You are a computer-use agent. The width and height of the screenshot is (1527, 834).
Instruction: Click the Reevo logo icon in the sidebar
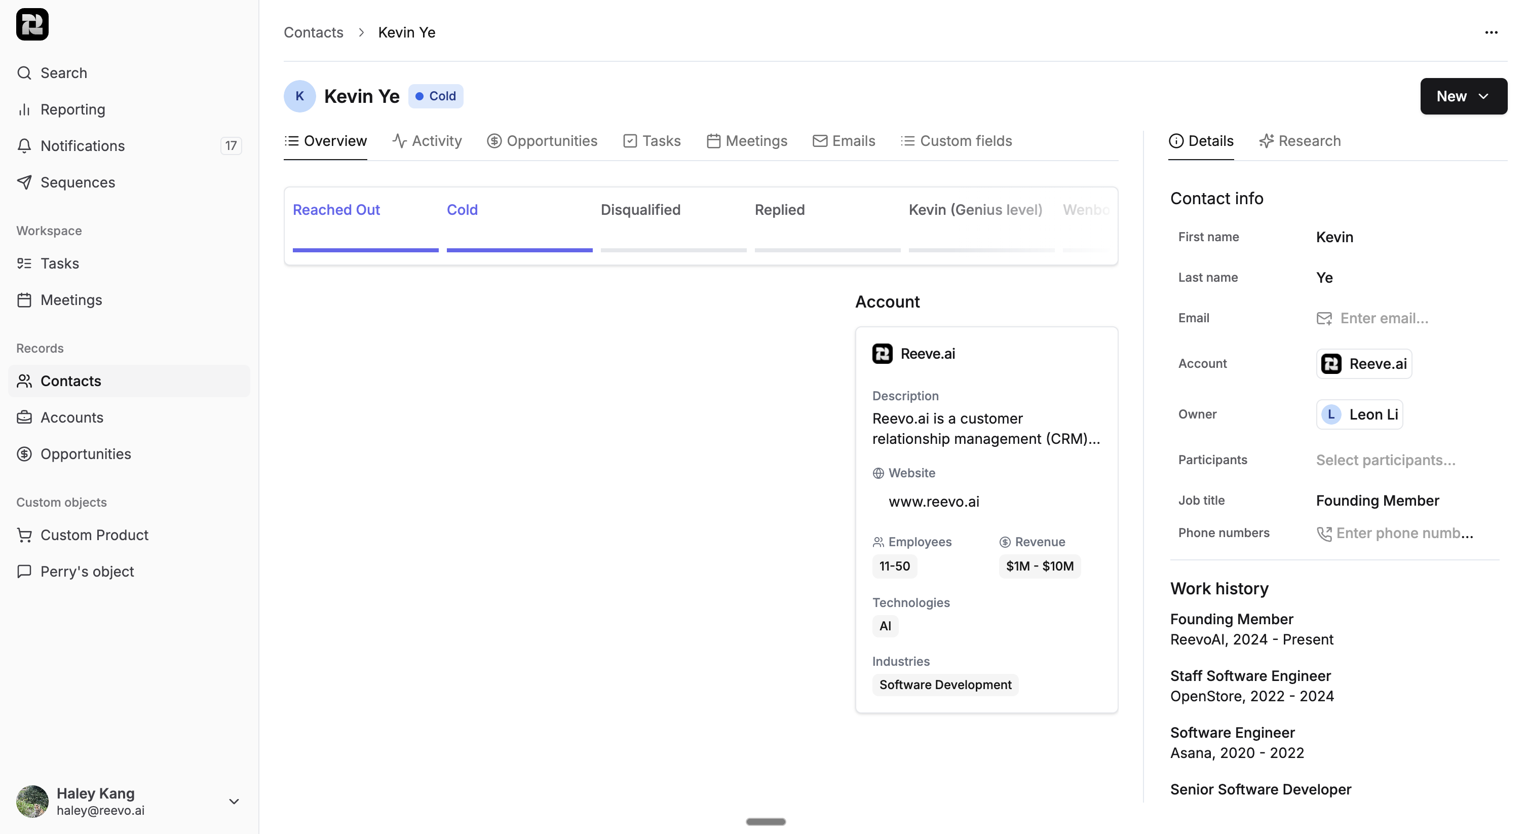(x=32, y=24)
